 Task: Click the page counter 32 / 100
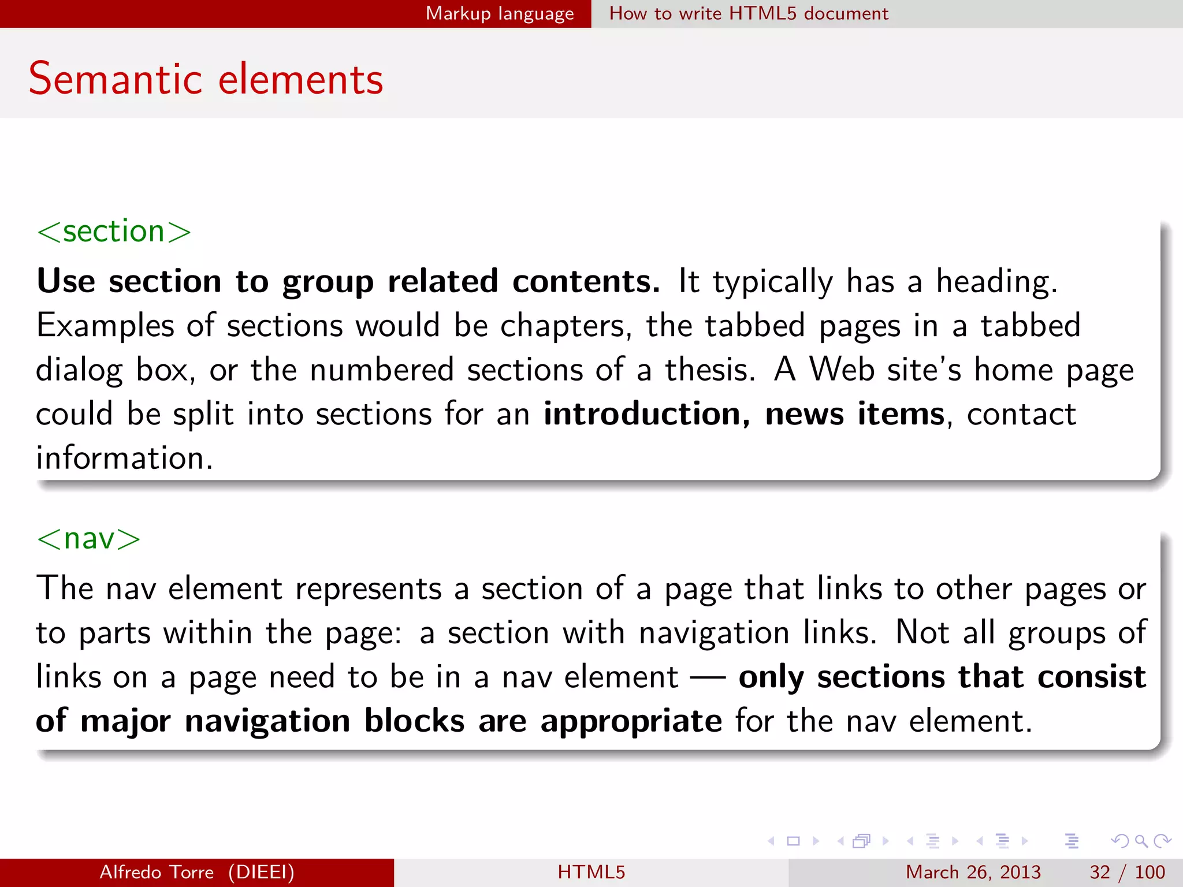(1128, 872)
